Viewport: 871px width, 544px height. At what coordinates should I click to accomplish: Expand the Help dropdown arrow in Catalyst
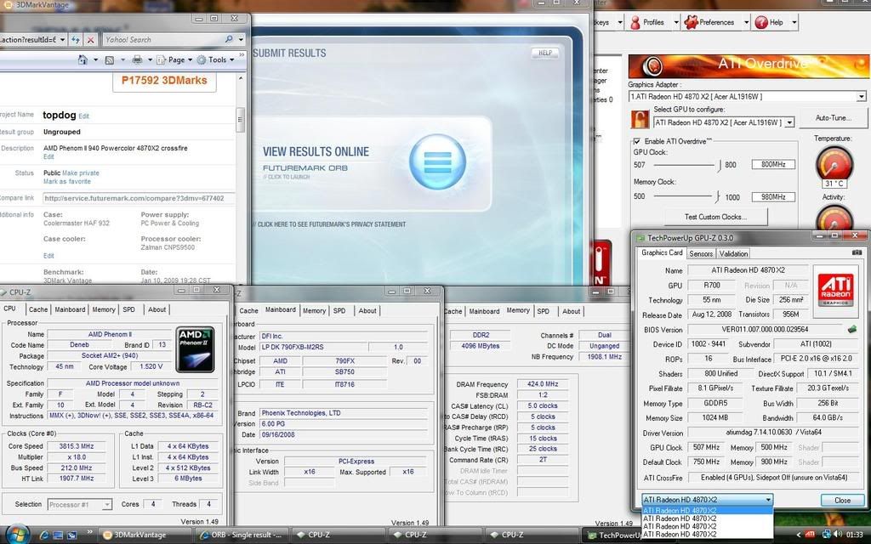tap(794, 23)
